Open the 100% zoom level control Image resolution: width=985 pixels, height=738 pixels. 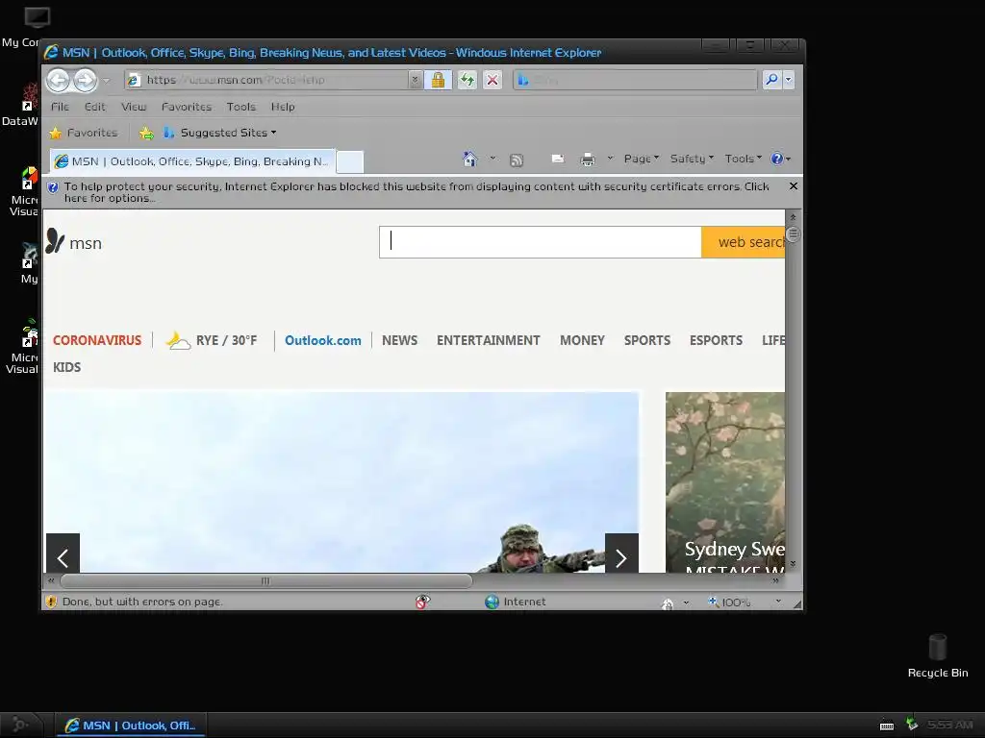click(x=729, y=602)
